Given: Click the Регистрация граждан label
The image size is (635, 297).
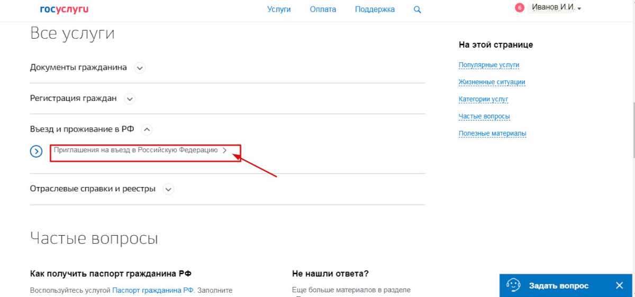Looking at the screenshot, I should point(73,98).
